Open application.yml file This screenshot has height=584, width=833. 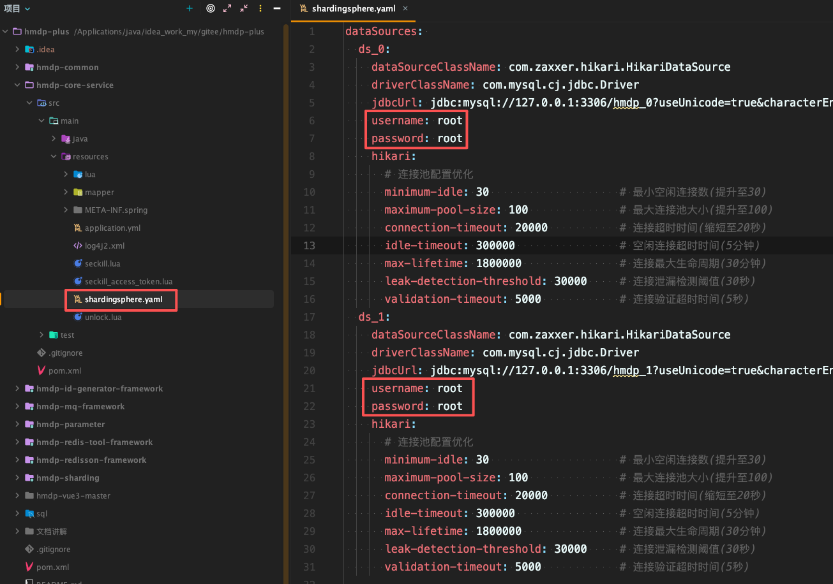(112, 228)
